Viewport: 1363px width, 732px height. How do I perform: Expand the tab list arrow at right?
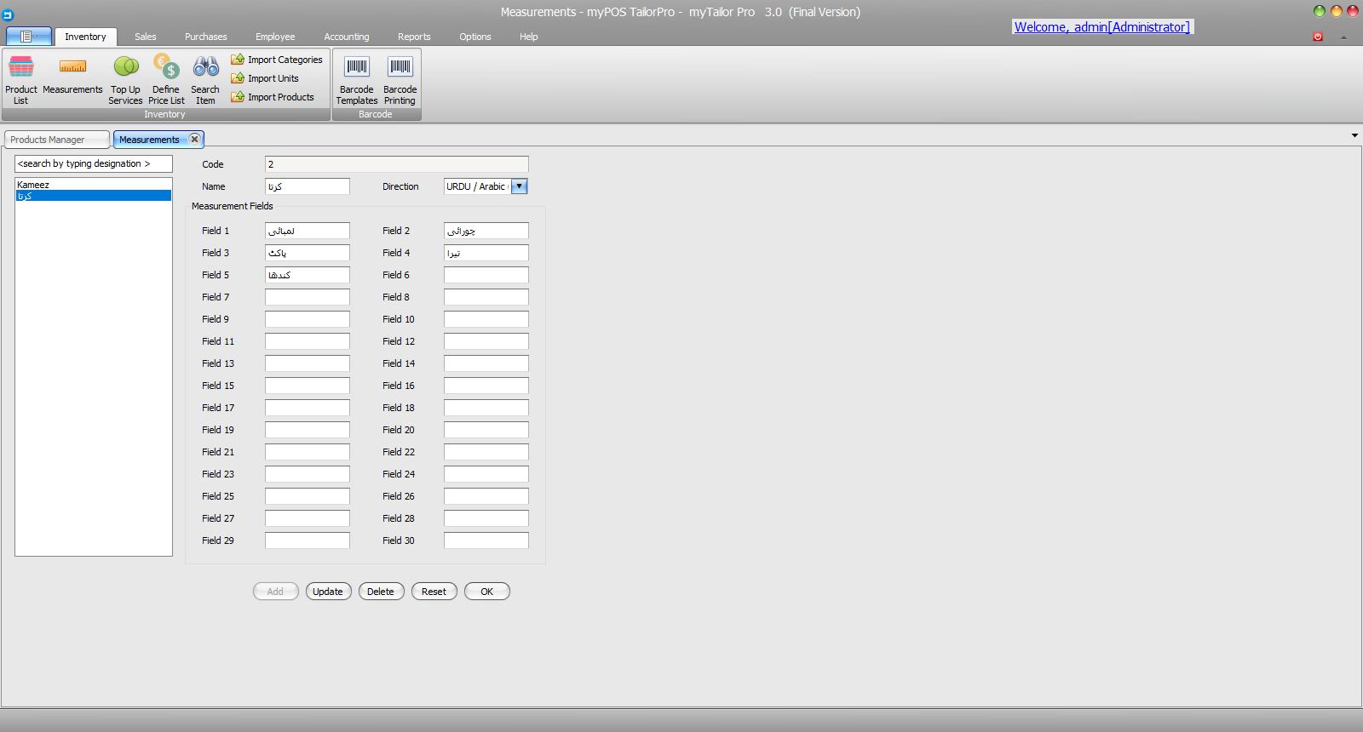point(1354,135)
